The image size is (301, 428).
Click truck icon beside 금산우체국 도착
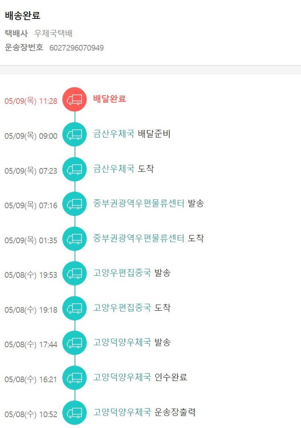[75, 169]
